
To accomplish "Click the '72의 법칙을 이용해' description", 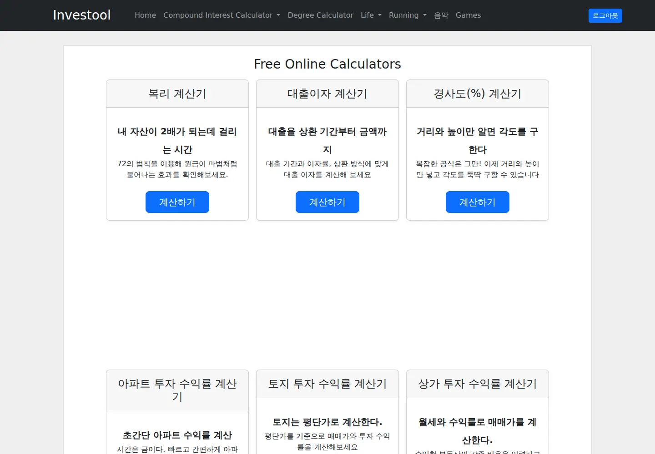I will click(x=177, y=169).
